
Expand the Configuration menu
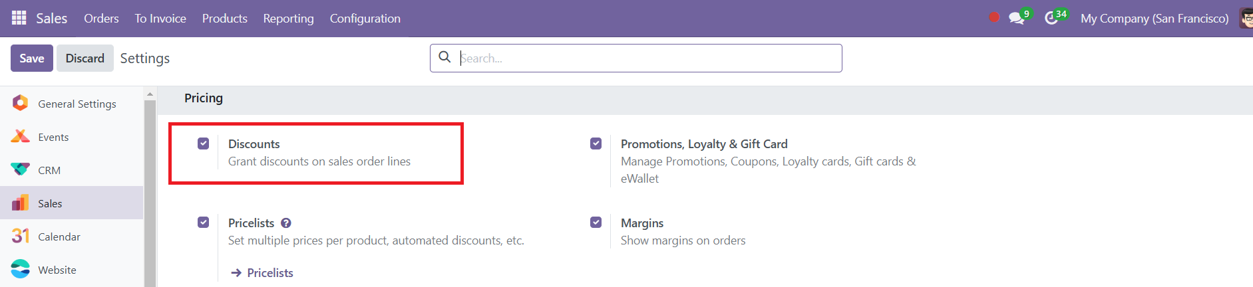point(365,19)
